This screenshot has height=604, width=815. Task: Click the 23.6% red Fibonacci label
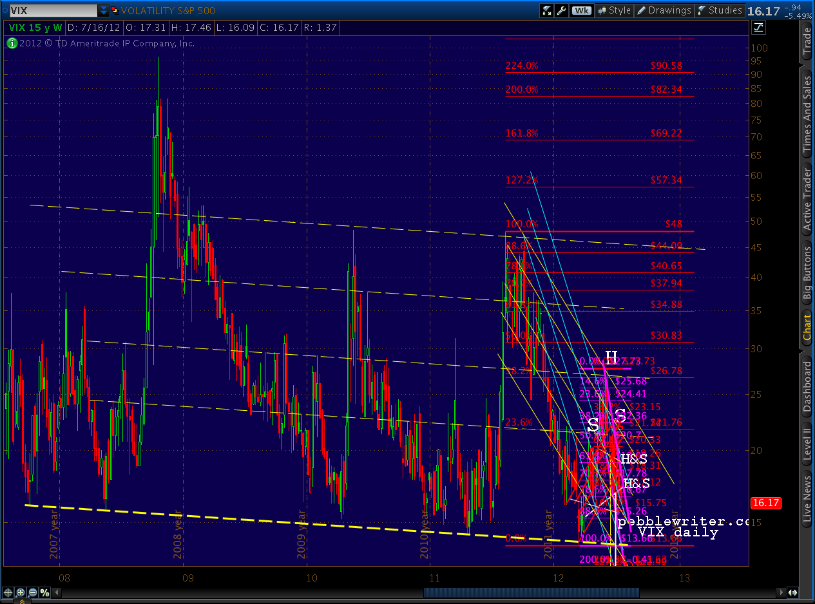519,422
